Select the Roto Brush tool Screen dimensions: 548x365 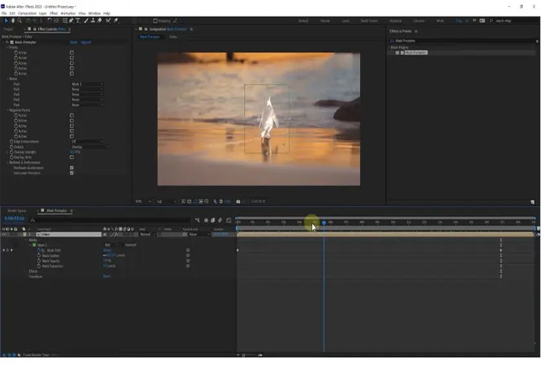click(x=108, y=21)
